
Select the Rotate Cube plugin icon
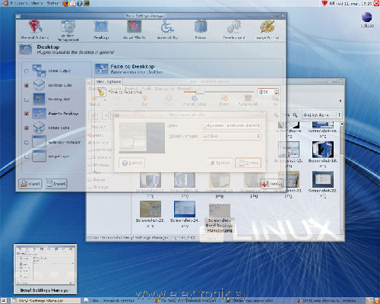[39, 128]
